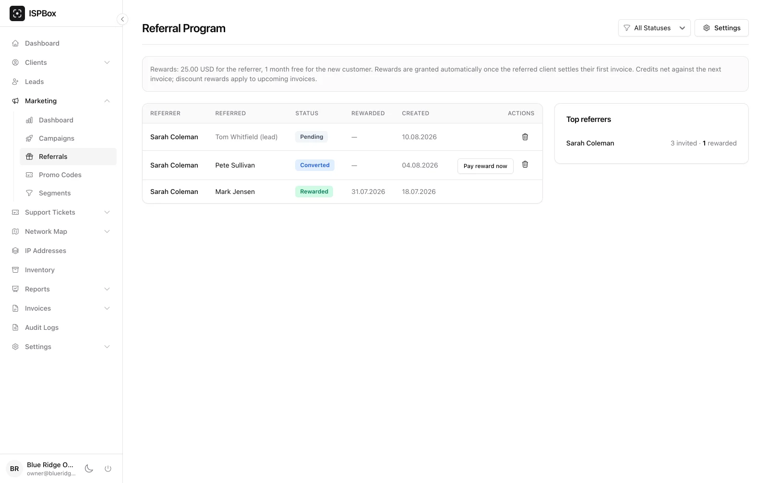The height and width of the screenshot is (483, 768).
Task: Click the Blue Ridge account name
Action: (x=50, y=465)
